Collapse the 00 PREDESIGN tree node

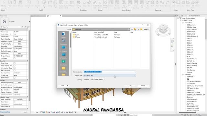click(180, 21)
